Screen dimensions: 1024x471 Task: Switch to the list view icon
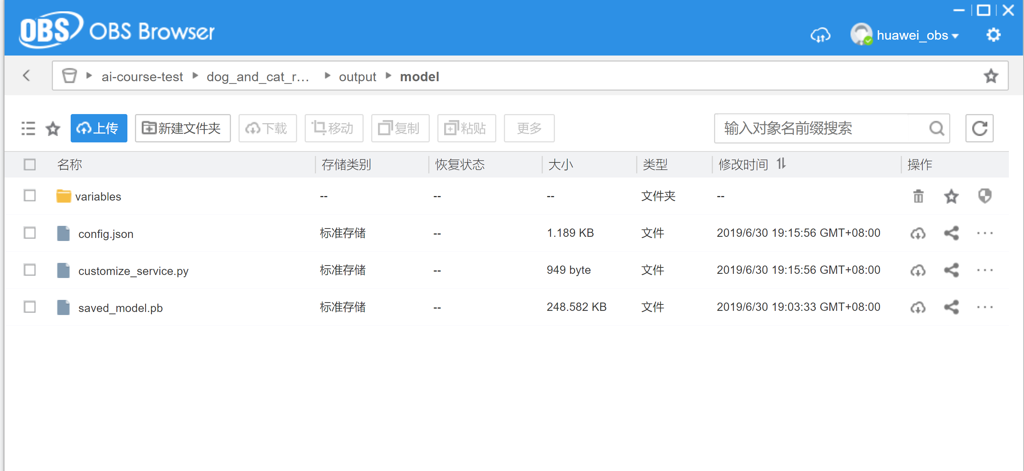(28, 128)
